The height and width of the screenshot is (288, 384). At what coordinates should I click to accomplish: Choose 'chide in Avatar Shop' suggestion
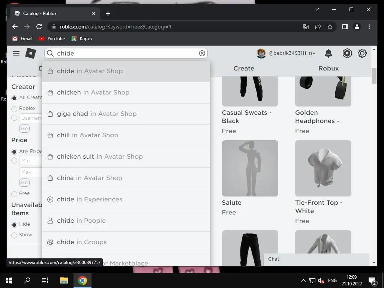[126, 71]
